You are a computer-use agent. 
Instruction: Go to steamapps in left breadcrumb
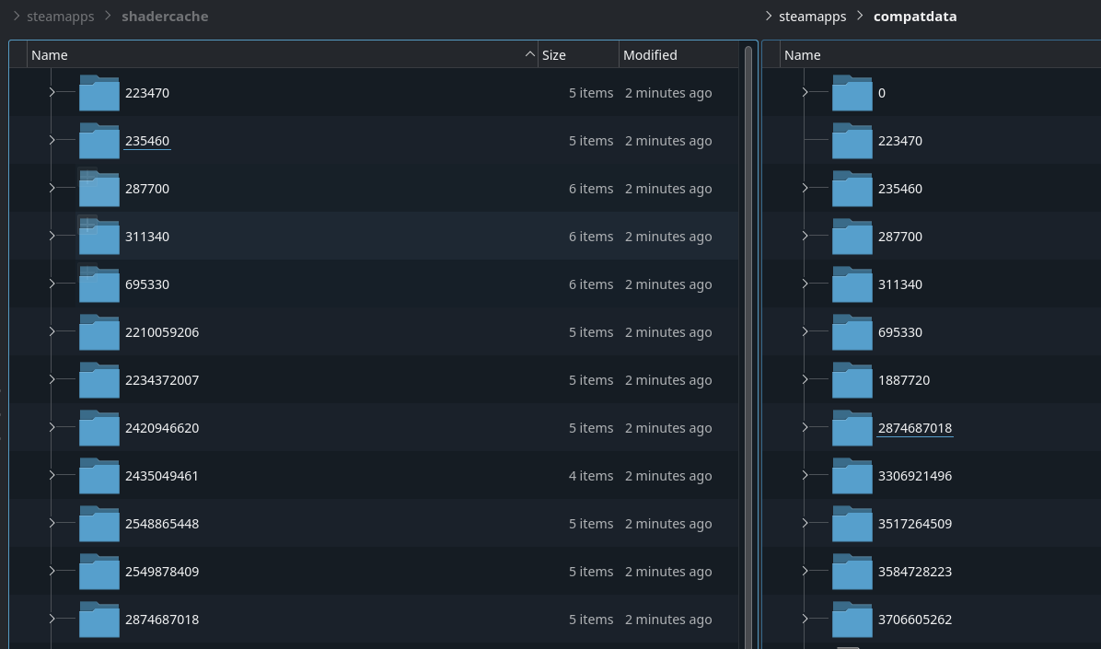(x=61, y=17)
